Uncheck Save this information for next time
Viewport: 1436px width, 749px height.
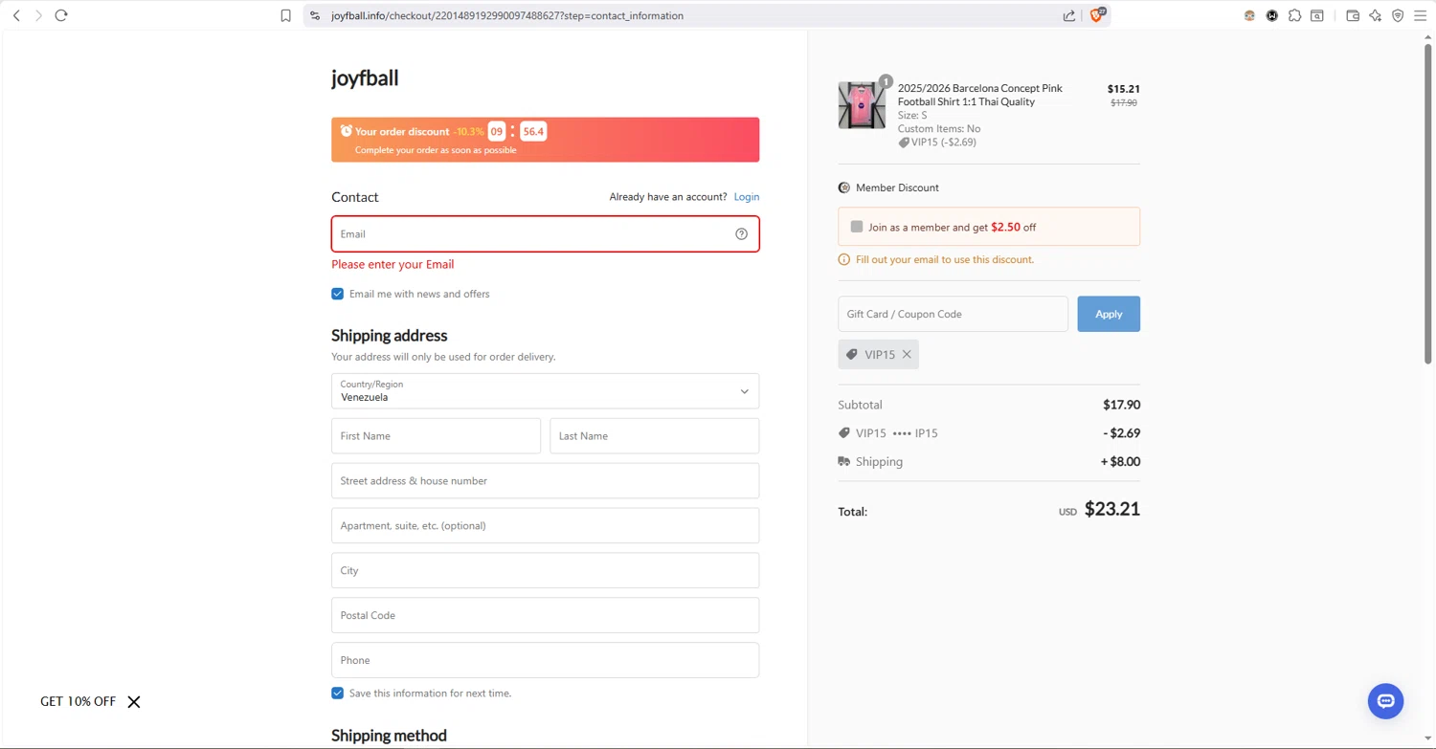click(x=337, y=693)
